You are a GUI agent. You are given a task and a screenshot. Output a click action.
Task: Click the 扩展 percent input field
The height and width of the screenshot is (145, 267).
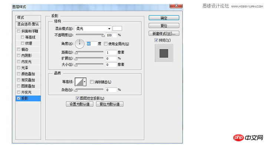point(111,59)
